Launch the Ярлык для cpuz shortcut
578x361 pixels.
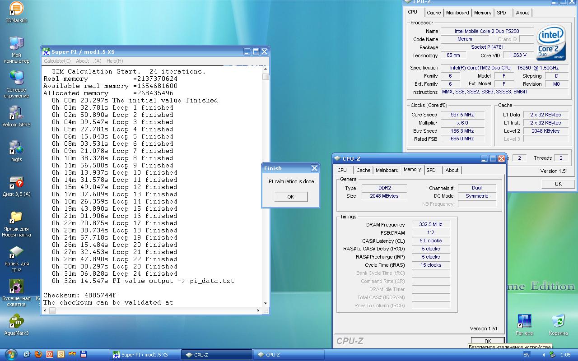[16, 259]
